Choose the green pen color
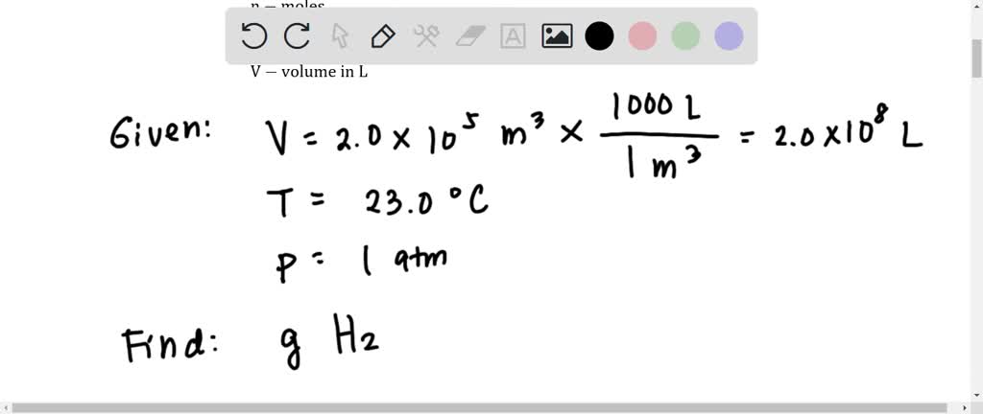Viewport: 983px width, 414px height. pos(685,36)
